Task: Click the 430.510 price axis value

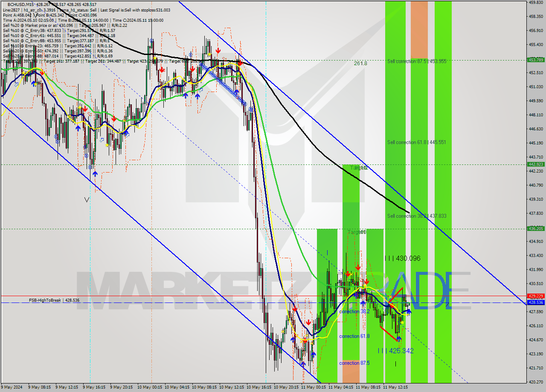Action: (x=536, y=283)
